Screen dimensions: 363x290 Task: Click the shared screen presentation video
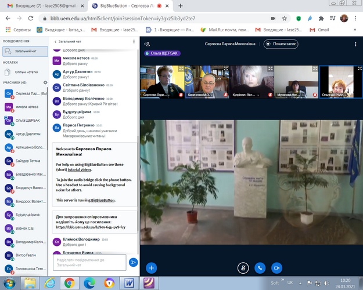(x=251, y=182)
